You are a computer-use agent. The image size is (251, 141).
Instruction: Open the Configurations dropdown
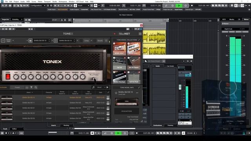pos(38,5)
